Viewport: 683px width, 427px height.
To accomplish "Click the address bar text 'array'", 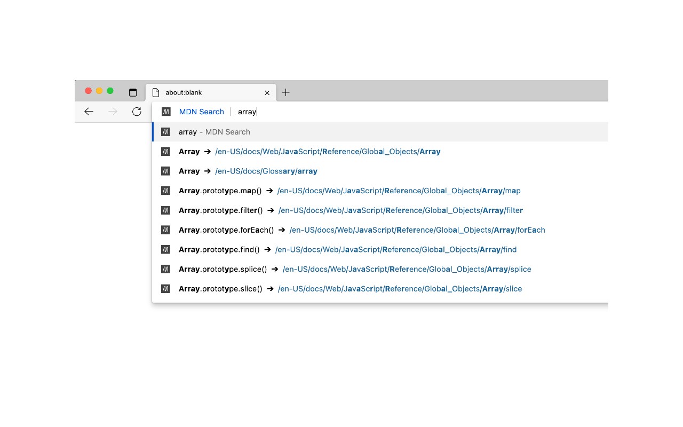I will click(x=247, y=112).
